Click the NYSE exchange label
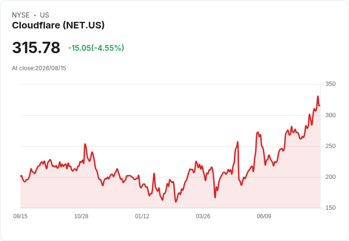Viewport: 349px width, 241px height. point(21,15)
